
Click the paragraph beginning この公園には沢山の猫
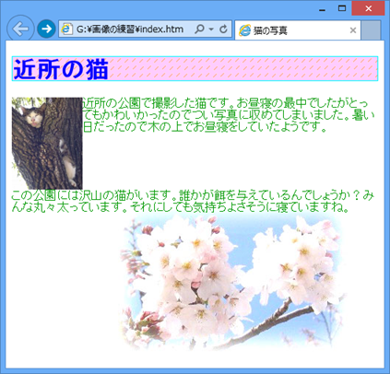(193, 202)
